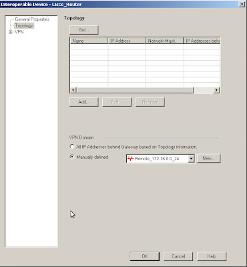Open the Remote_172.16.0.0_24 dropdown arrow
247x267 pixels.
click(x=191, y=159)
